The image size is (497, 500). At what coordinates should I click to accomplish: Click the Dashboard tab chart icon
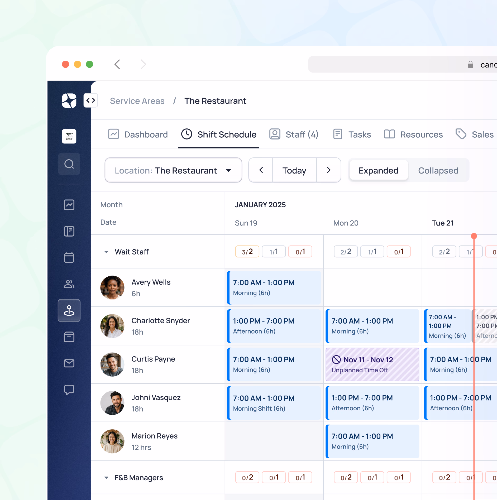[x=113, y=134]
